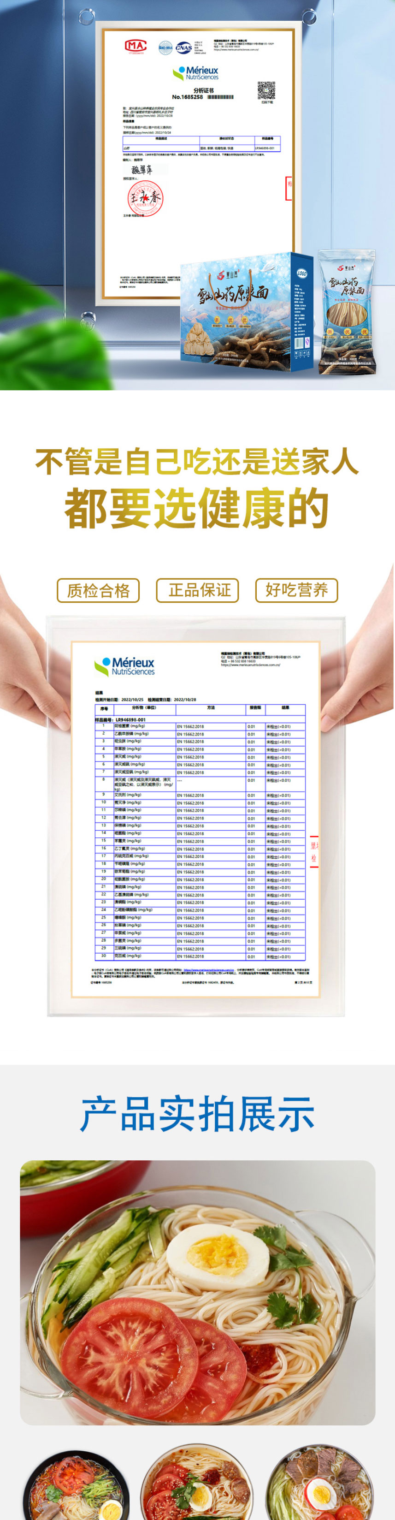Click the Mérieux NutriSciences logo on the analysis certificate

click(196, 73)
